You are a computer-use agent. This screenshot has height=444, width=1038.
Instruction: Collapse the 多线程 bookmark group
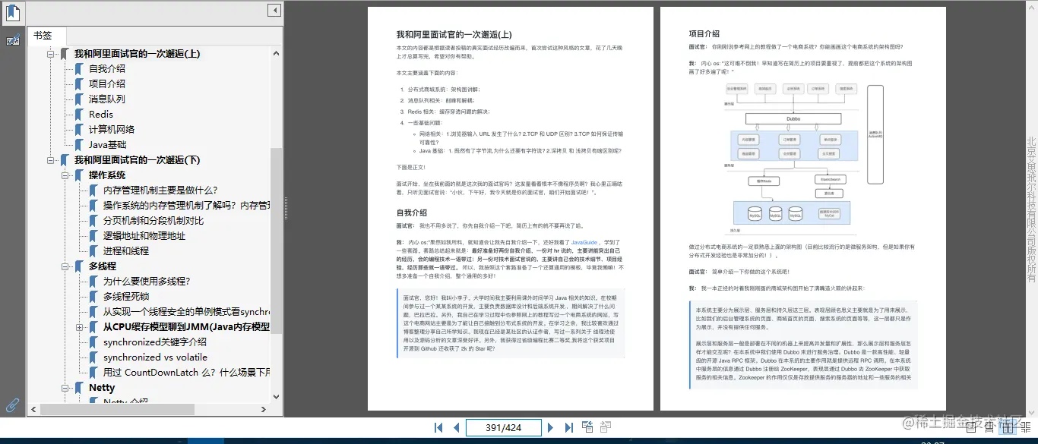[x=65, y=266]
